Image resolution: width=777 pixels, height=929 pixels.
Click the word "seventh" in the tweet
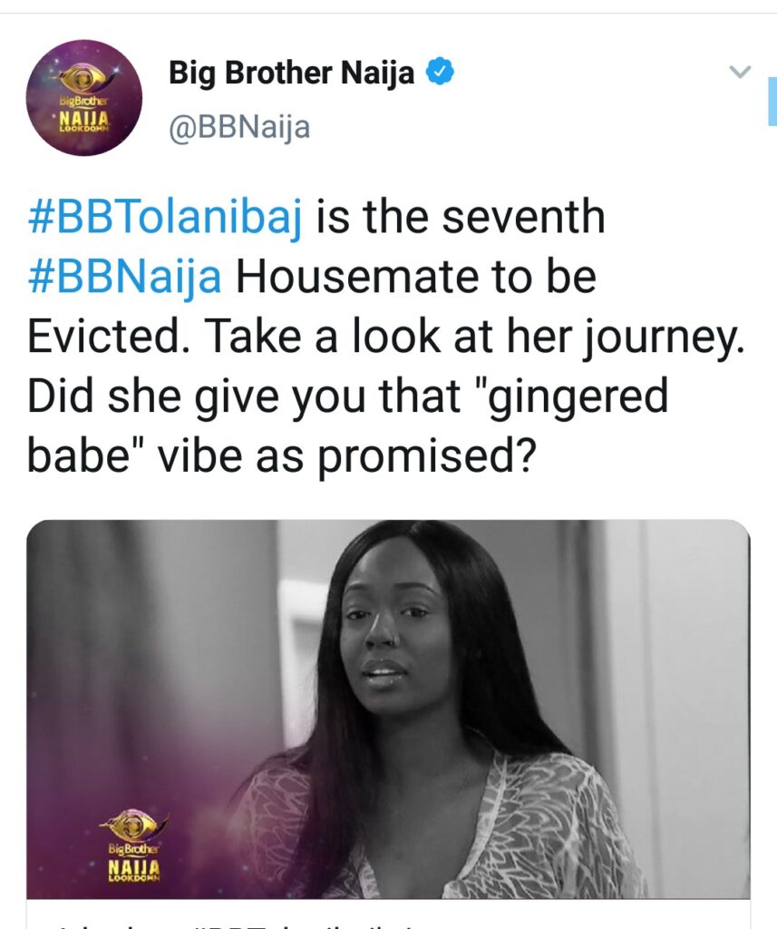click(523, 217)
